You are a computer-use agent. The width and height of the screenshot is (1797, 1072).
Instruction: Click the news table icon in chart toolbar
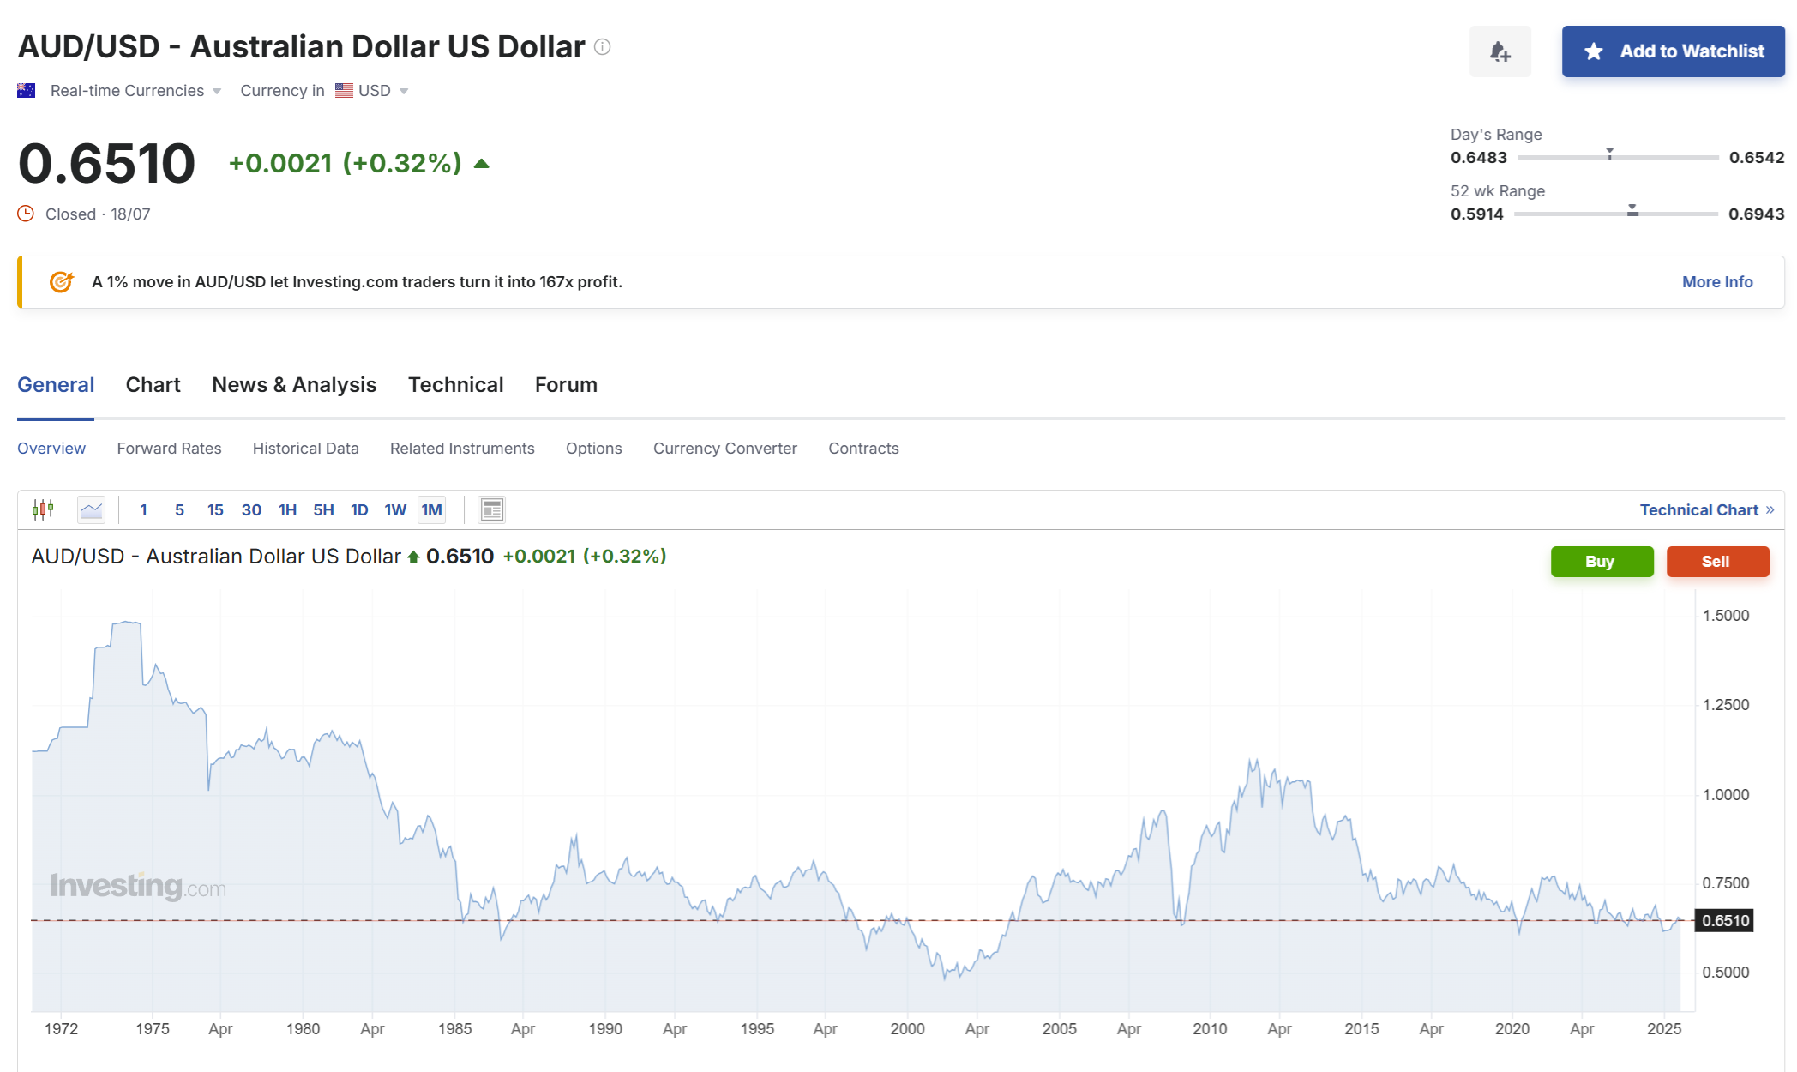pos(491,509)
